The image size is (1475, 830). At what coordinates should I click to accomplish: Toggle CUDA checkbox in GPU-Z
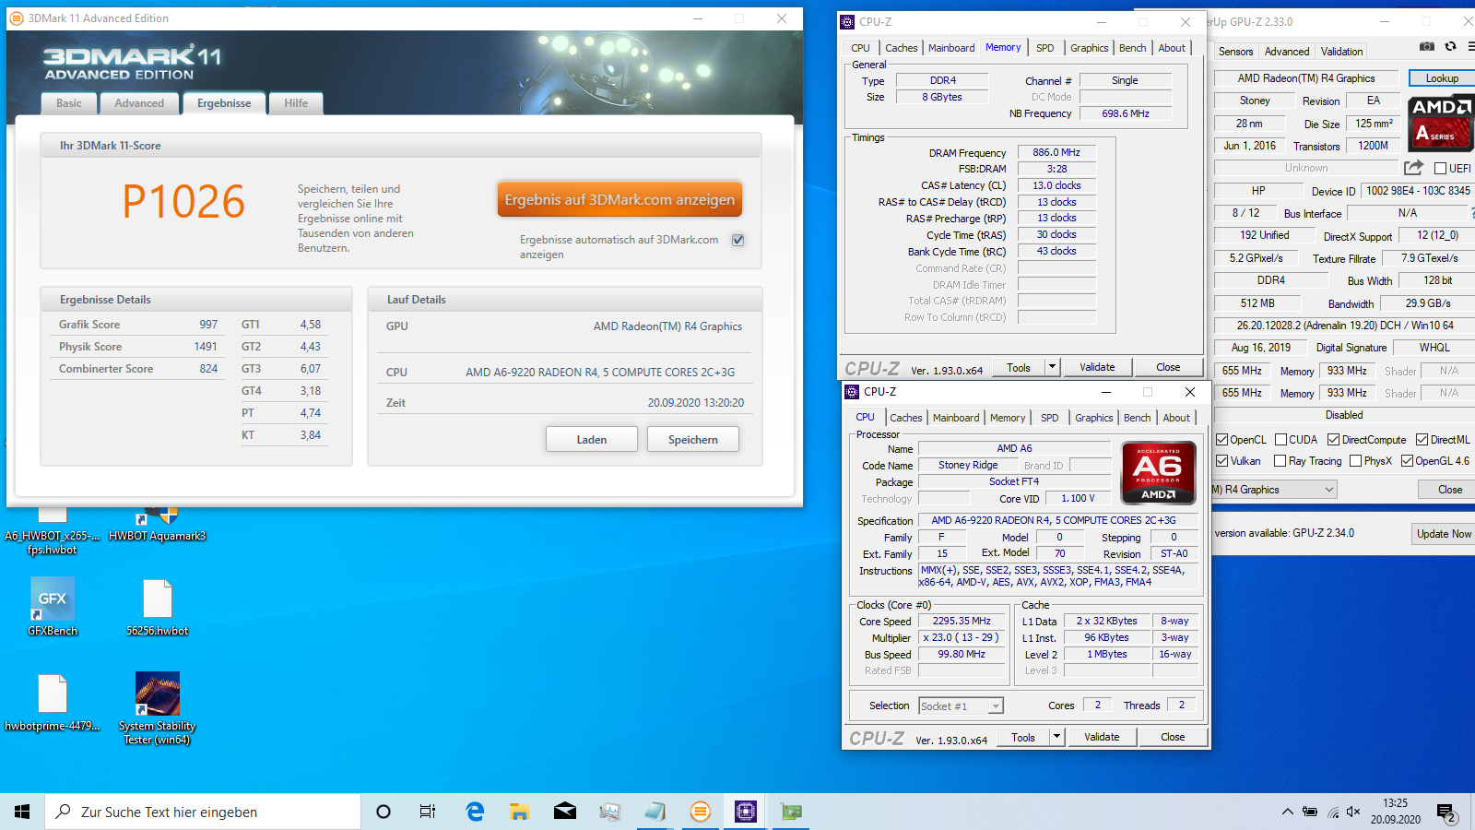click(1280, 440)
